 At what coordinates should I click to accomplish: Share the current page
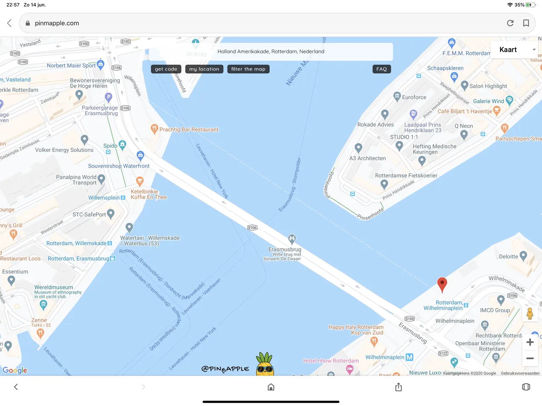click(398, 387)
